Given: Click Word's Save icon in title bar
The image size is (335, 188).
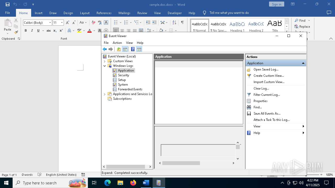Looking at the screenshot, I should (8, 4).
